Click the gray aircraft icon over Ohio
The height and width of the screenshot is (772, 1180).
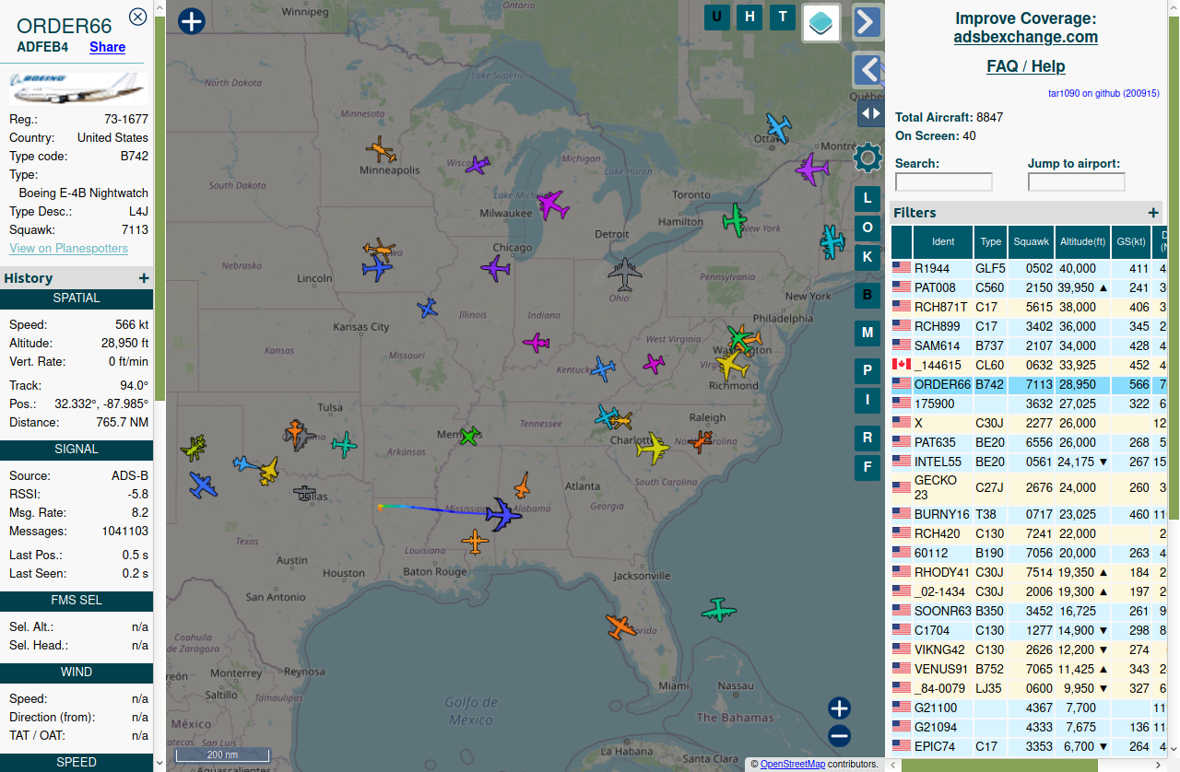(x=625, y=274)
